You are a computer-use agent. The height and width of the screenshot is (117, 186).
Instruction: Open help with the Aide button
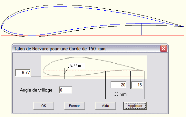click(105, 106)
